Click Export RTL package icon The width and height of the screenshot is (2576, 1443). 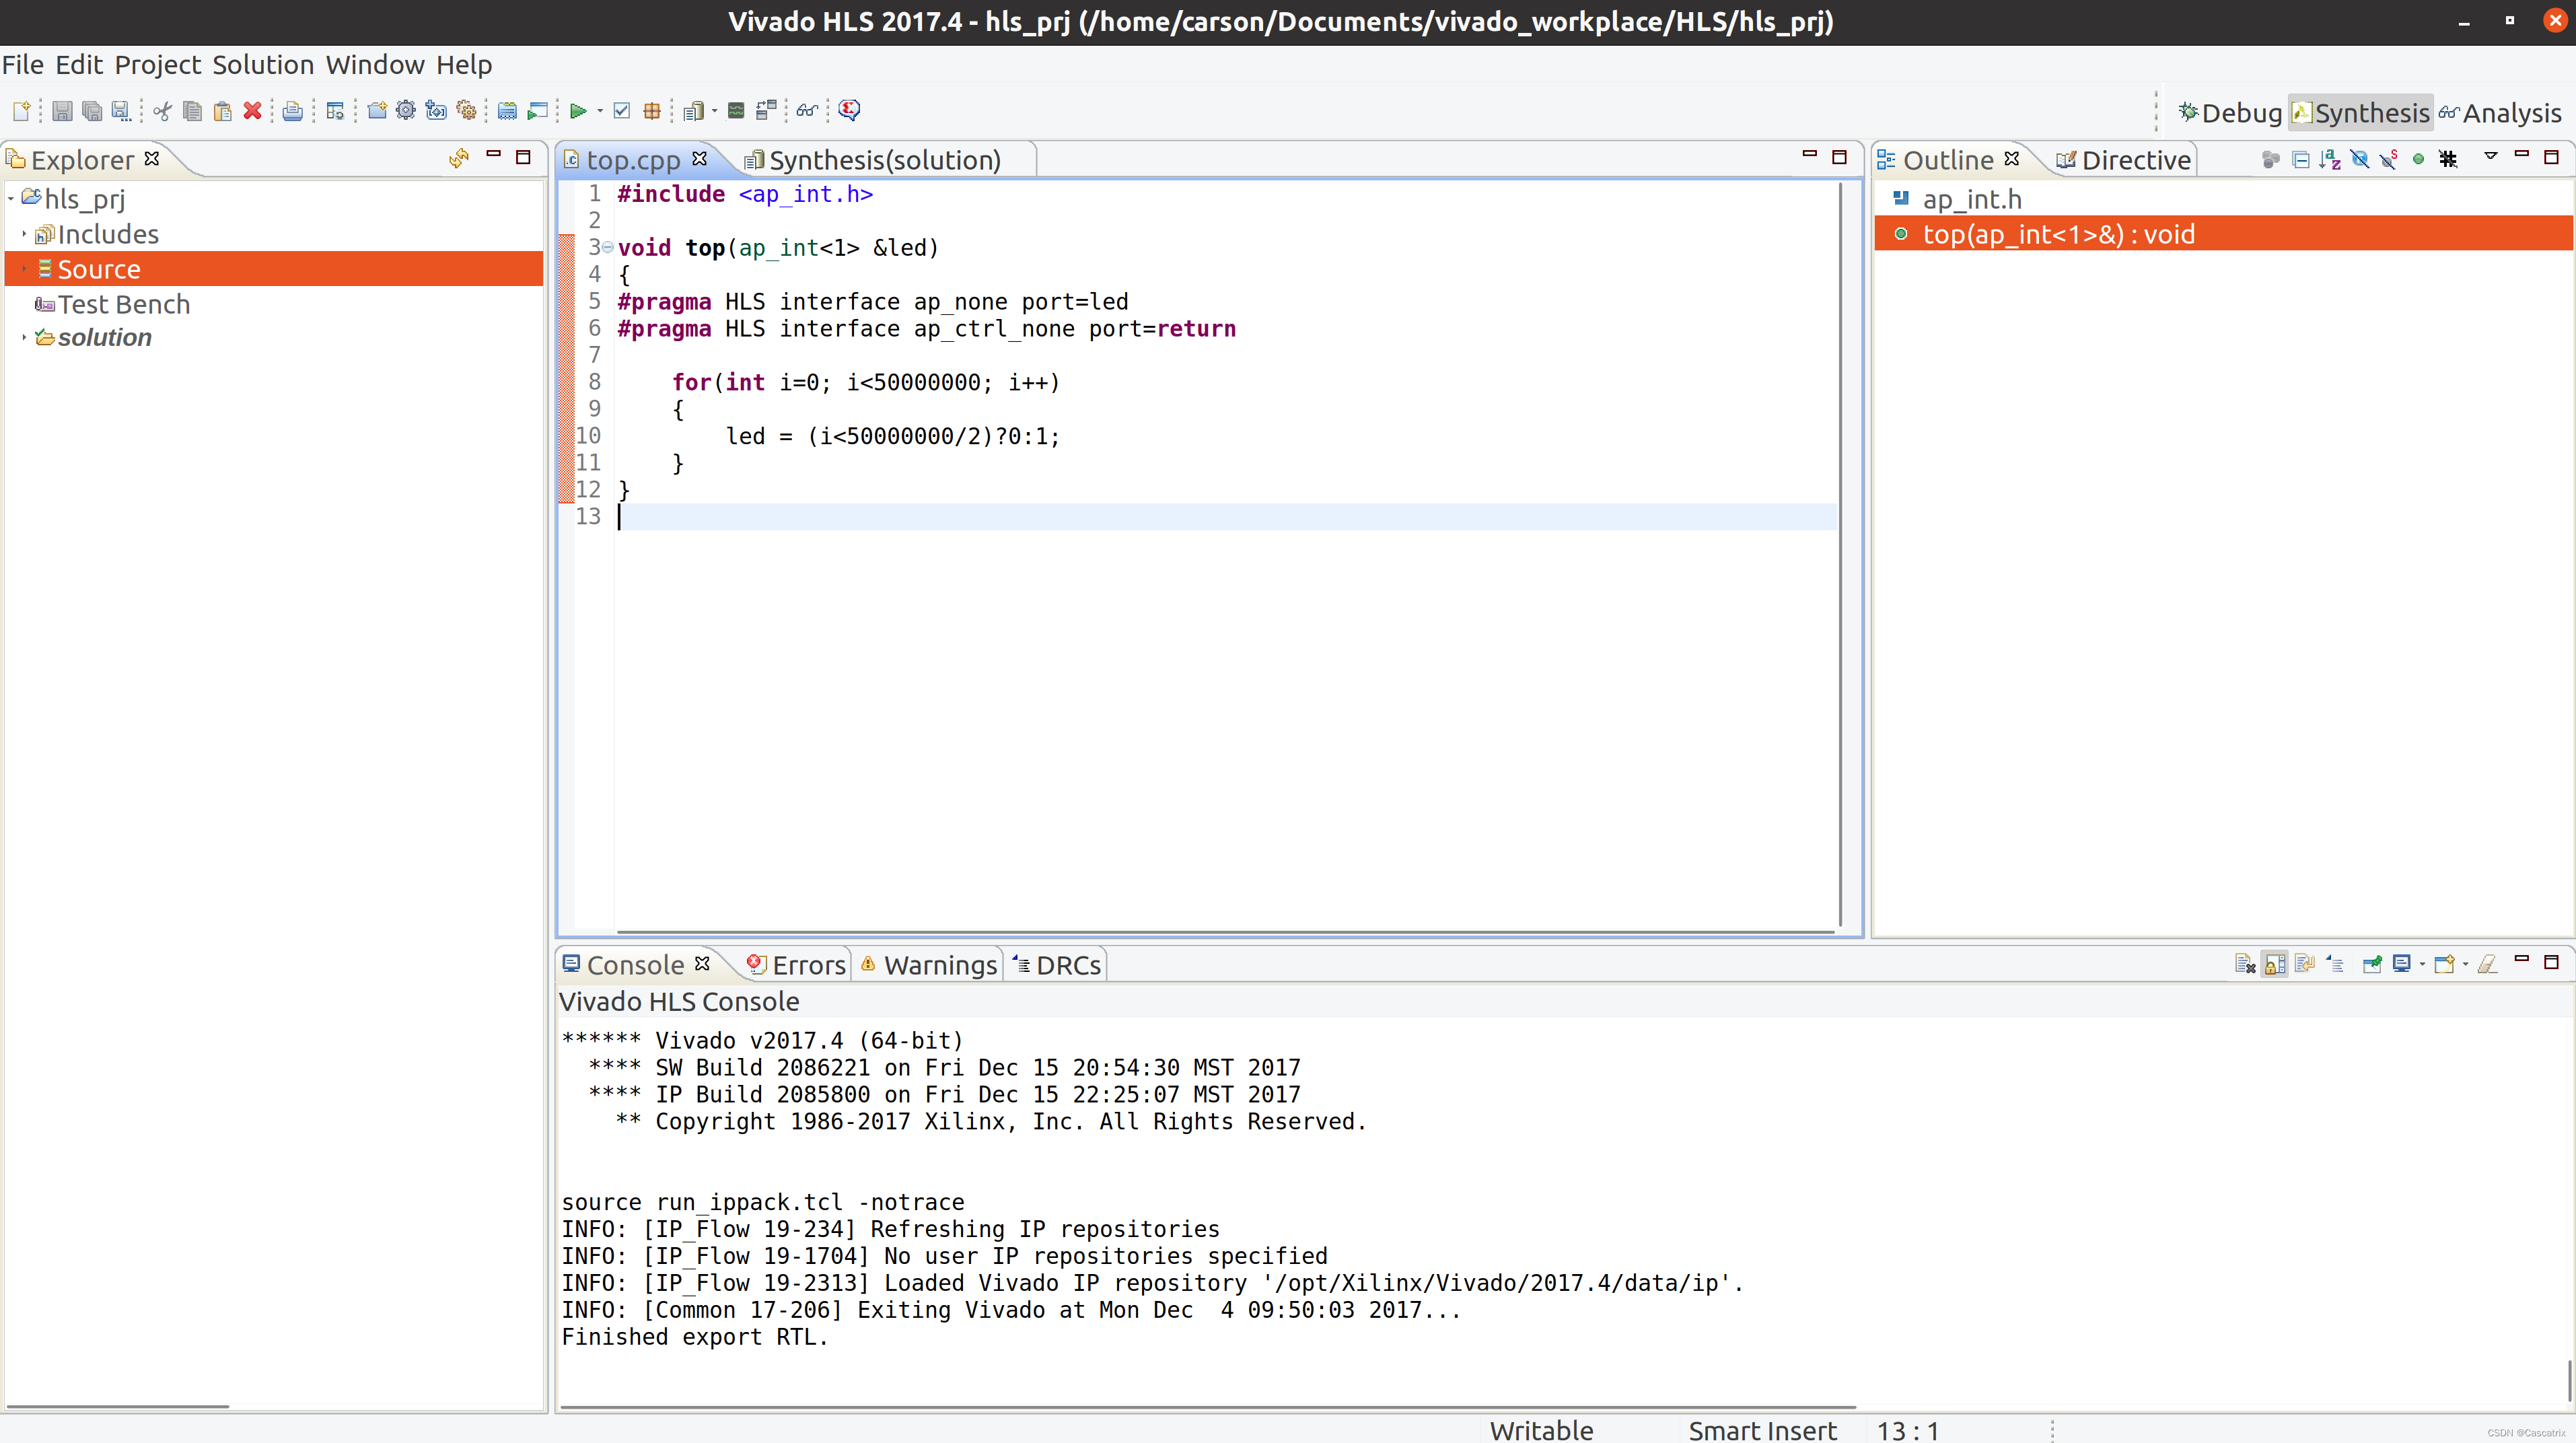click(x=652, y=110)
